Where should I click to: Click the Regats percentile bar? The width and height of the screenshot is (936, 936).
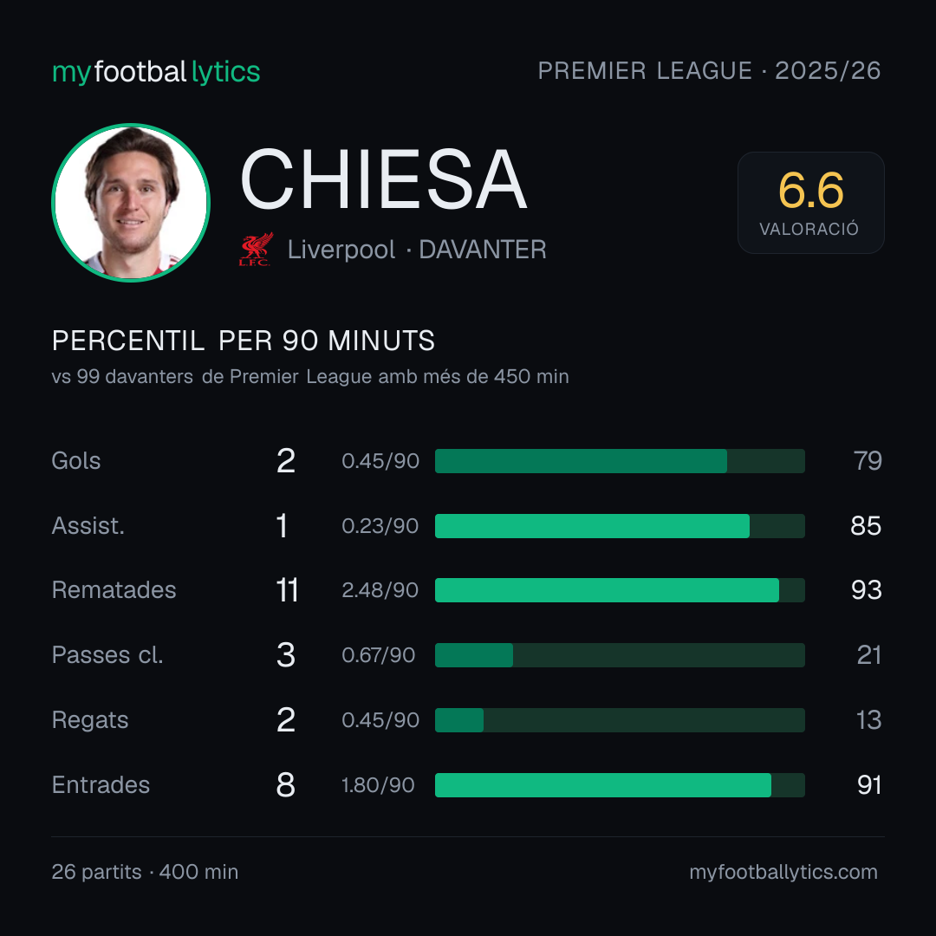click(620, 720)
